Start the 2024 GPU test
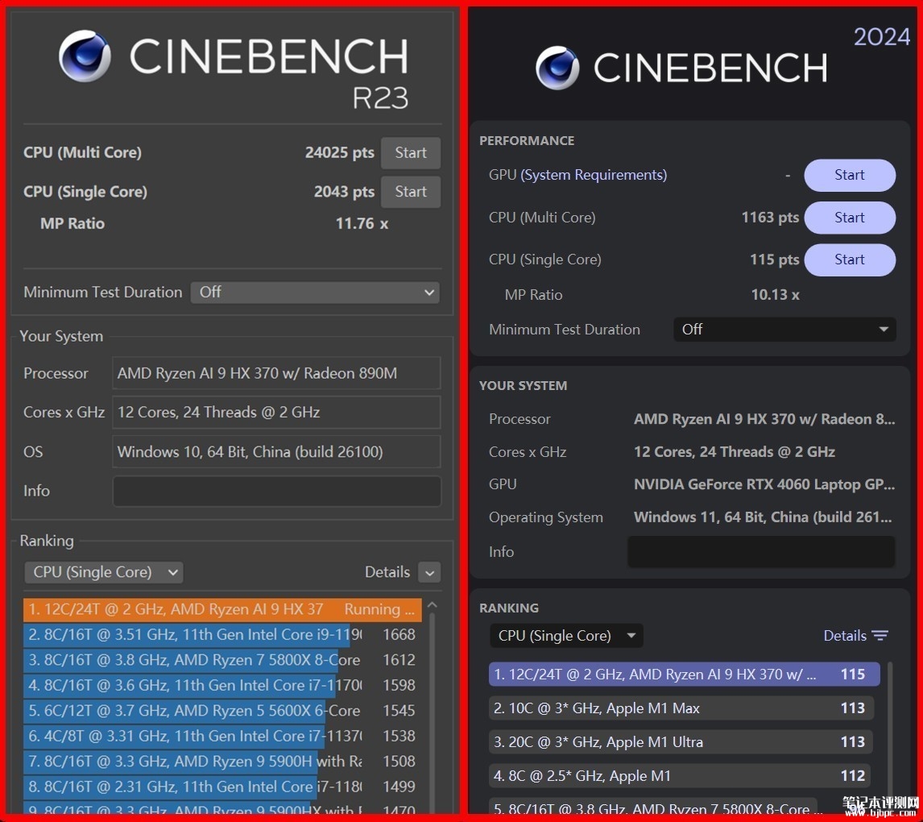923x822 pixels. click(850, 175)
